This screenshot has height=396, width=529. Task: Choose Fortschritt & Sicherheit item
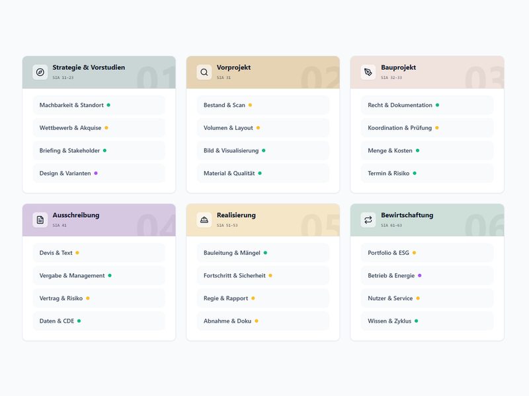pyautogui.click(x=263, y=275)
